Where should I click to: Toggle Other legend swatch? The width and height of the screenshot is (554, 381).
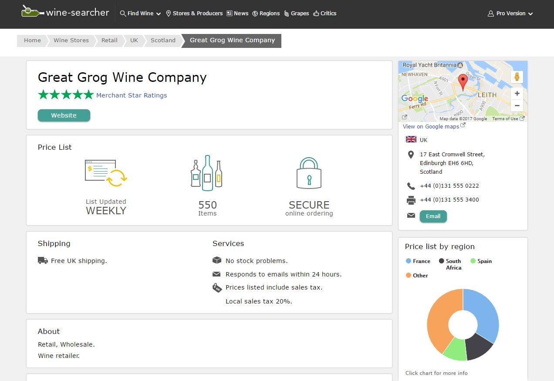409,275
